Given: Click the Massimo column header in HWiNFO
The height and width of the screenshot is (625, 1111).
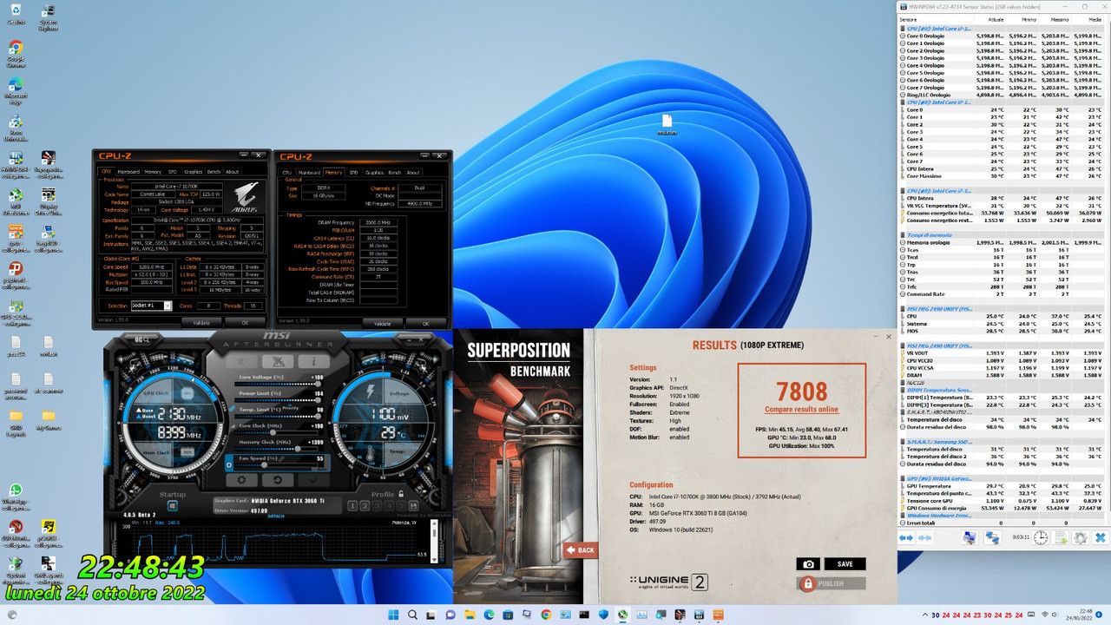Looking at the screenshot, I should point(1057,19).
